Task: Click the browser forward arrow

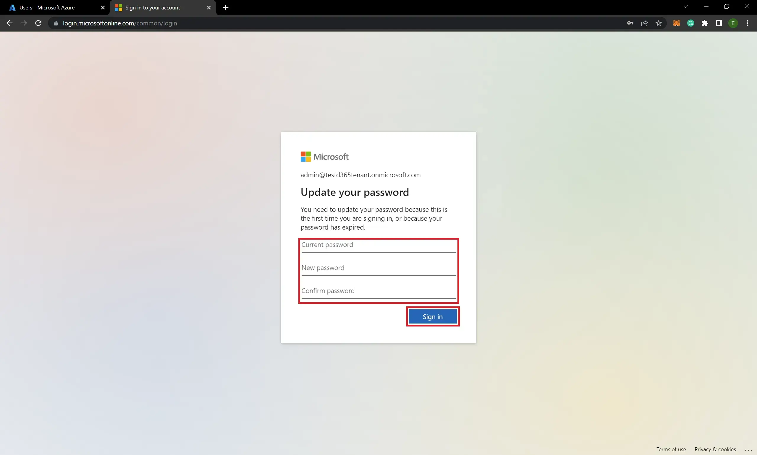Action: (x=24, y=23)
